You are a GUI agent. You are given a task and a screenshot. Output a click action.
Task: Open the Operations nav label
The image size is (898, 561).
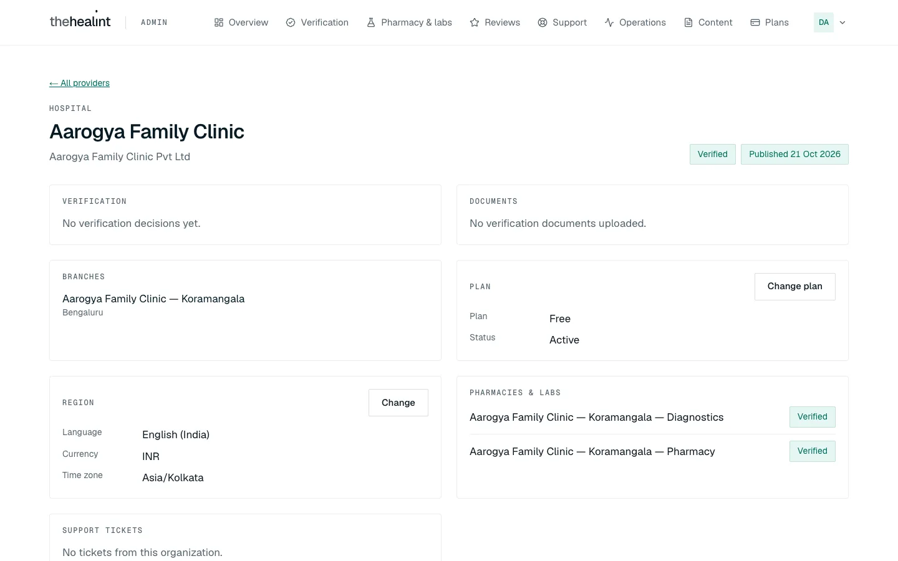tap(642, 22)
